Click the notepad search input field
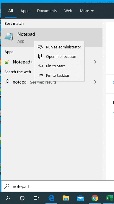The image size is (114, 204). pyautogui.click(x=58, y=187)
